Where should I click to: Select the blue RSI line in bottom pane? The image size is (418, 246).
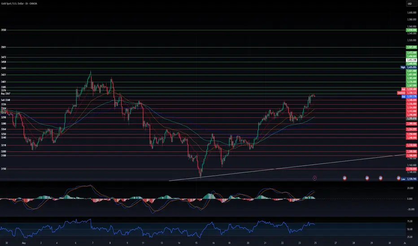pos(157,229)
